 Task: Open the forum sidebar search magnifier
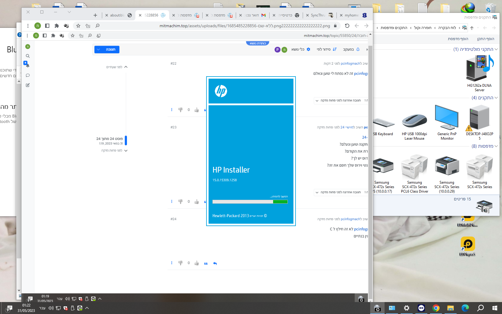tap(28, 56)
